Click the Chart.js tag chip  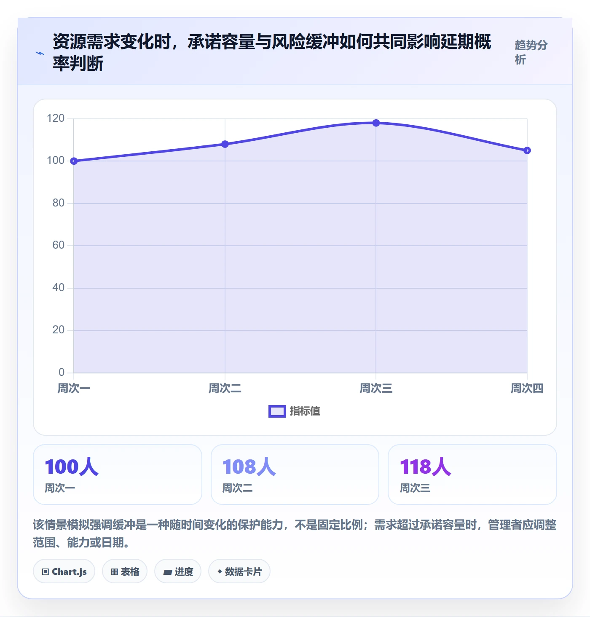(x=64, y=571)
